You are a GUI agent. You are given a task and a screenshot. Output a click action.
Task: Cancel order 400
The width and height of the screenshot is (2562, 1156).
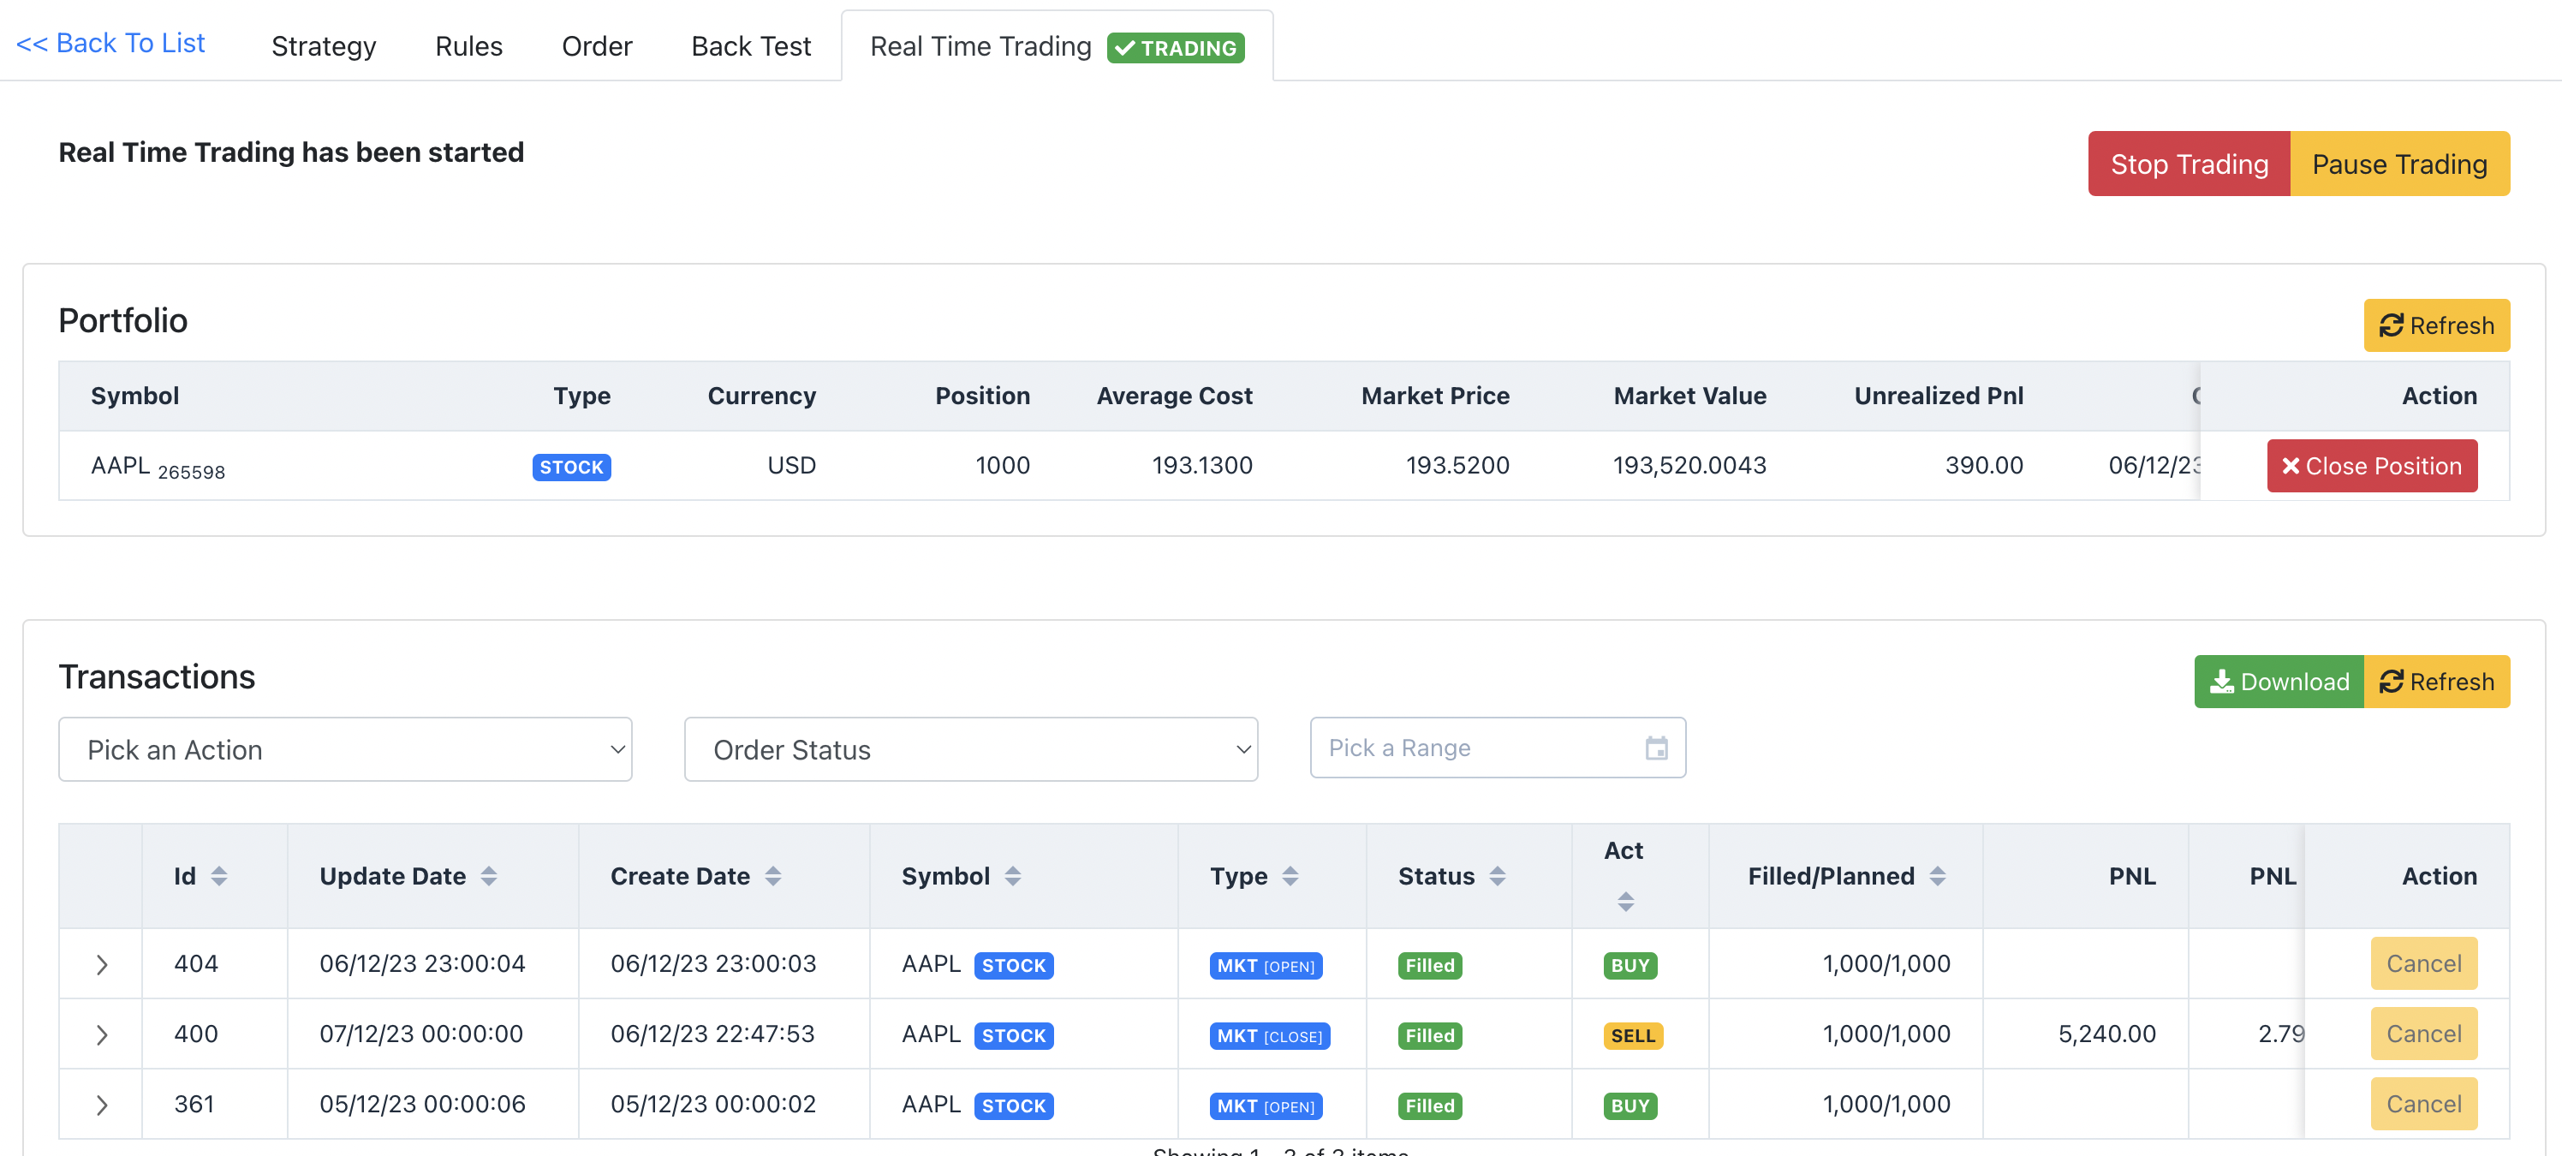point(2424,1034)
